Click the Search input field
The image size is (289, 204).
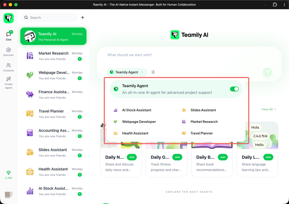pyautogui.click(x=50, y=17)
